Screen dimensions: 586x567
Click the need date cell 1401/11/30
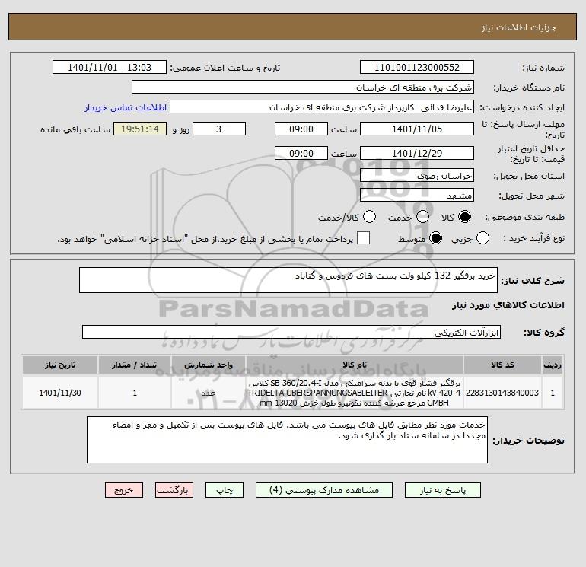point(60,393)
